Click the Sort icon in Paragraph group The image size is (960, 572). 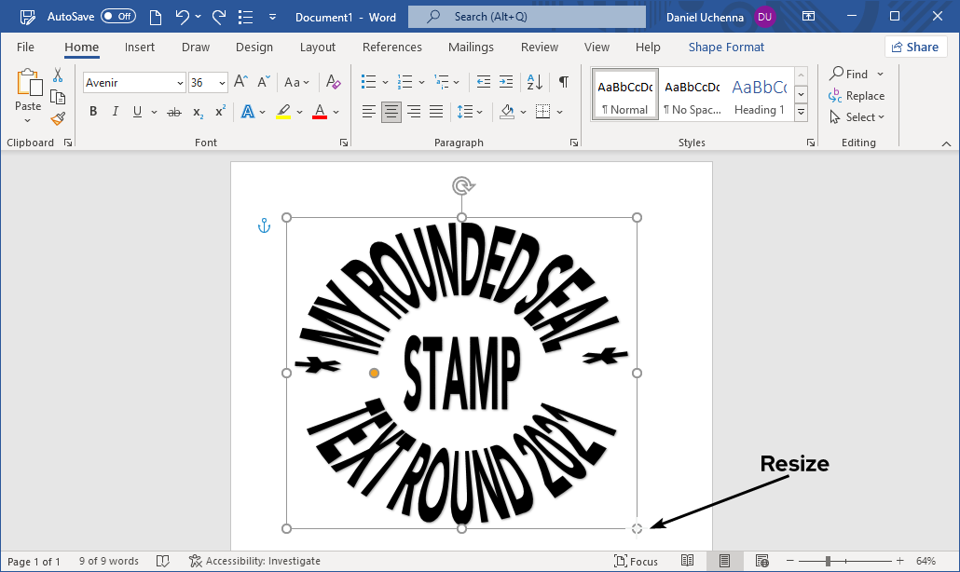click(532, 82)
